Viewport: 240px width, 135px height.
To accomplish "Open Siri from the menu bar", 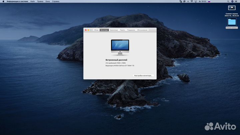I will (232, 1).
